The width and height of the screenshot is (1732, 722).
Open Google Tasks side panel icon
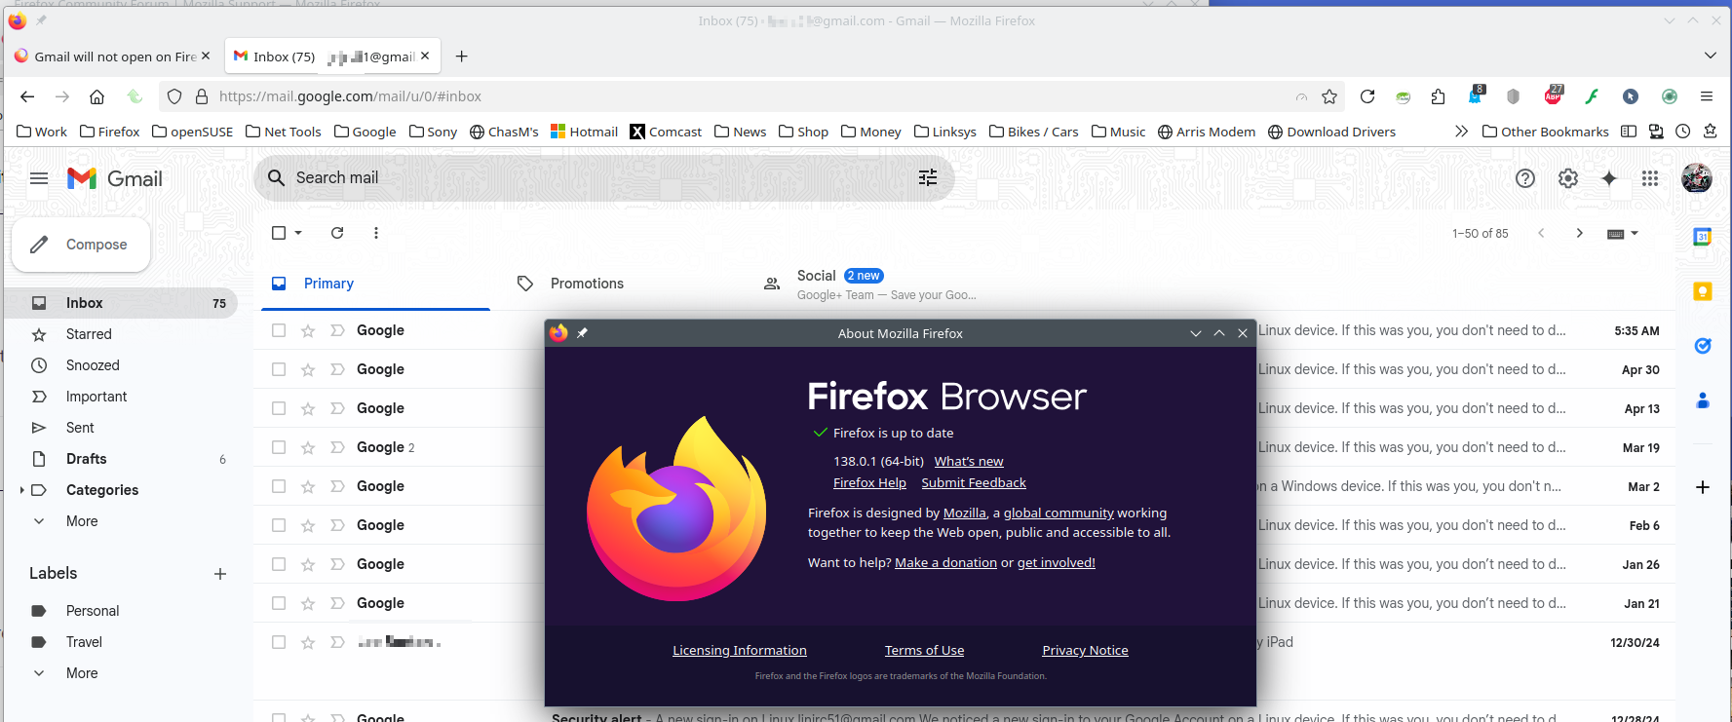1703,346
